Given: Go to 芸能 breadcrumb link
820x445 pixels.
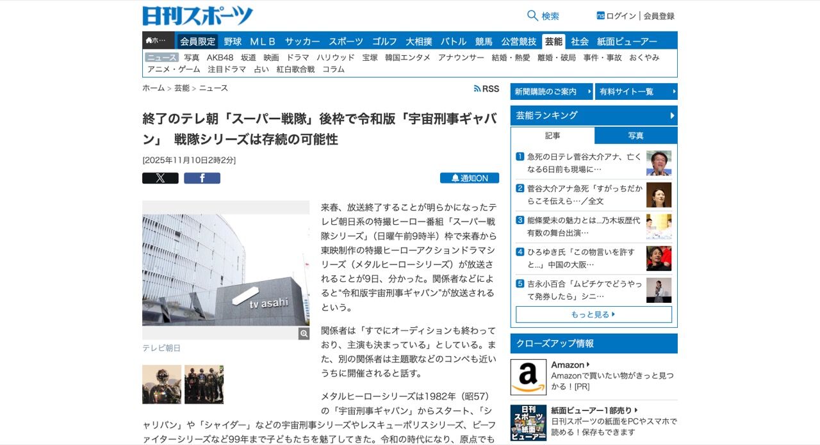Looking at the screenshot, I should pyautogui.click(x=182, y=88).
